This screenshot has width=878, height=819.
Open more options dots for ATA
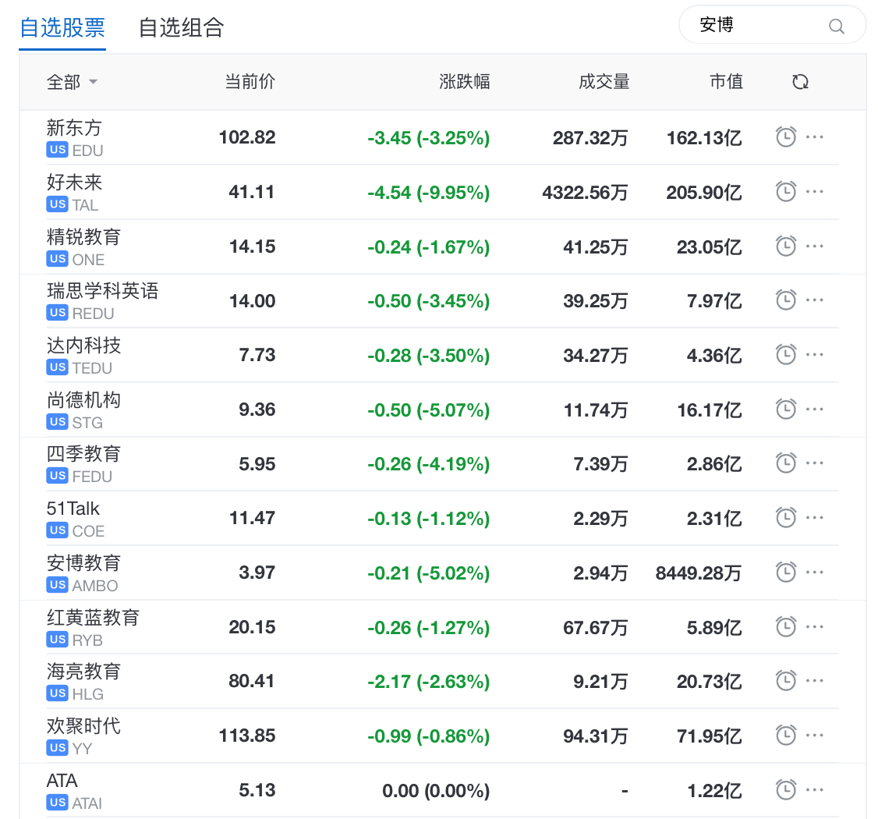(814, 790)
